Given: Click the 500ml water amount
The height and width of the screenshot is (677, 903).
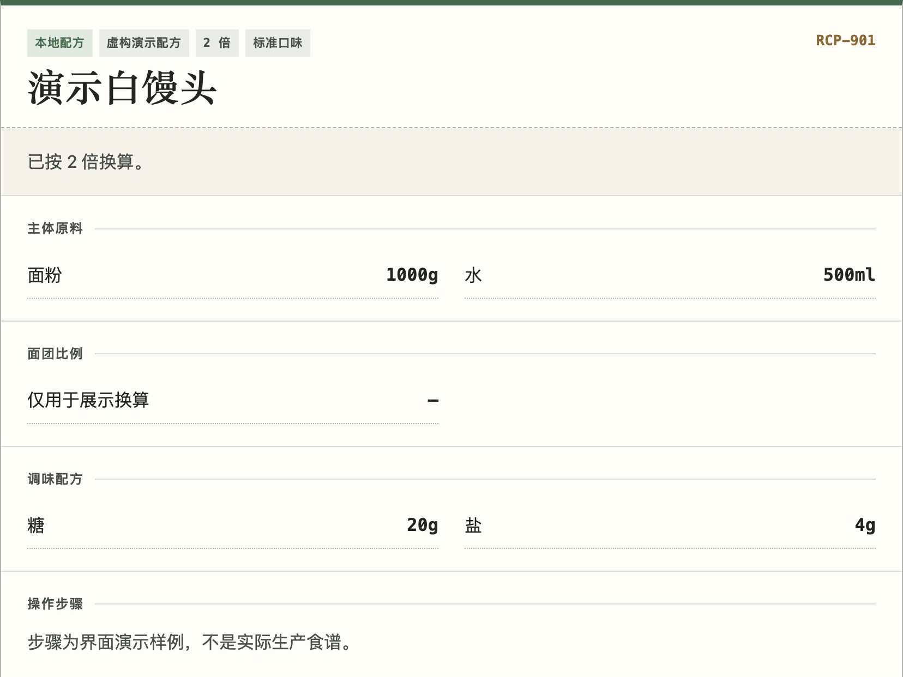Looking at the screenshot, I should (x=849, y=275).
